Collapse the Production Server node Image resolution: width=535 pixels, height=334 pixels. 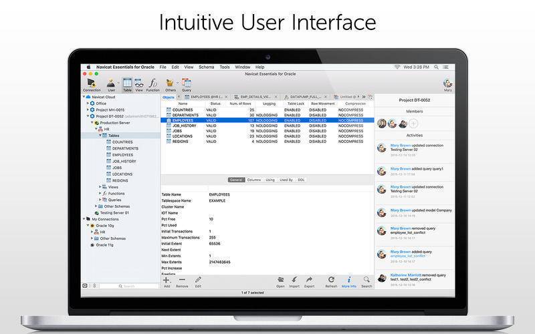click(x=92, y=122)
